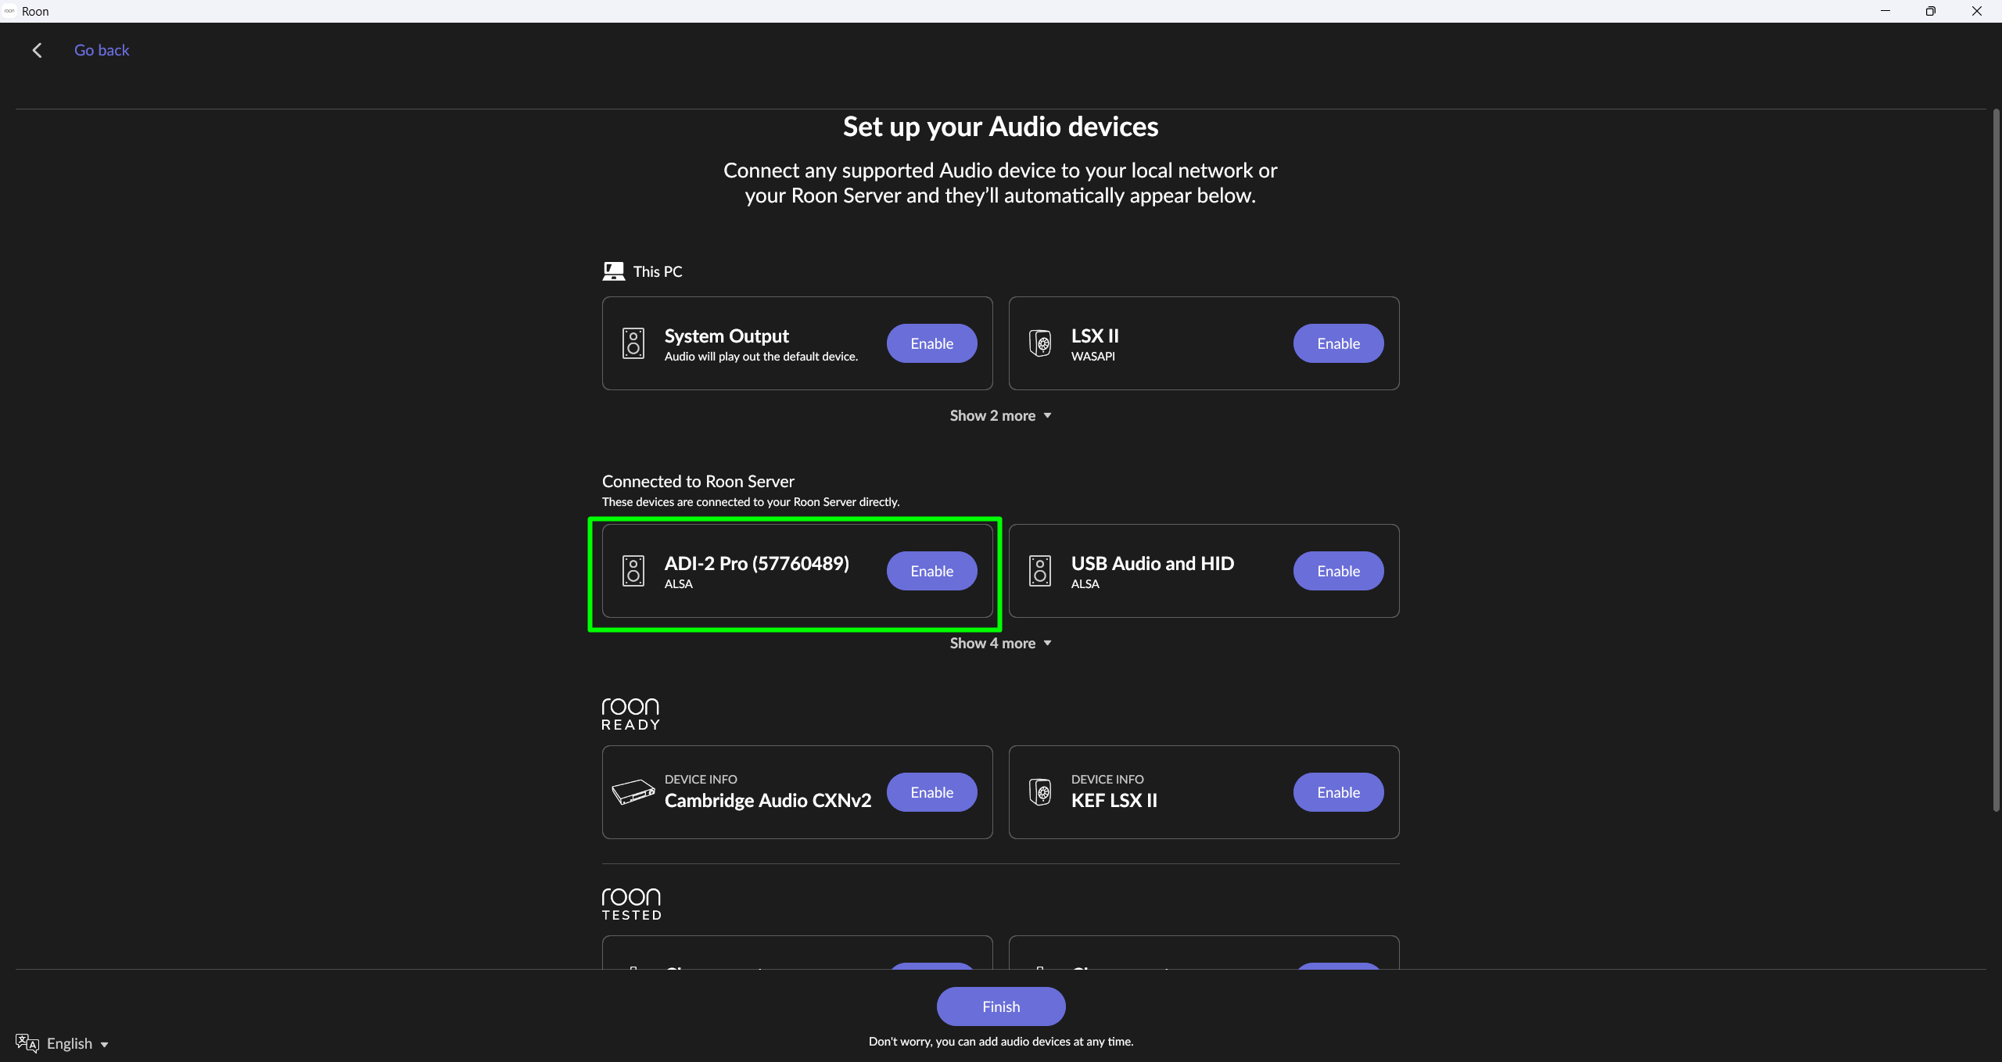The image size is (2002, 1062).
Task: Expand Show 2 more under This PC
Action: point(1000,416)
